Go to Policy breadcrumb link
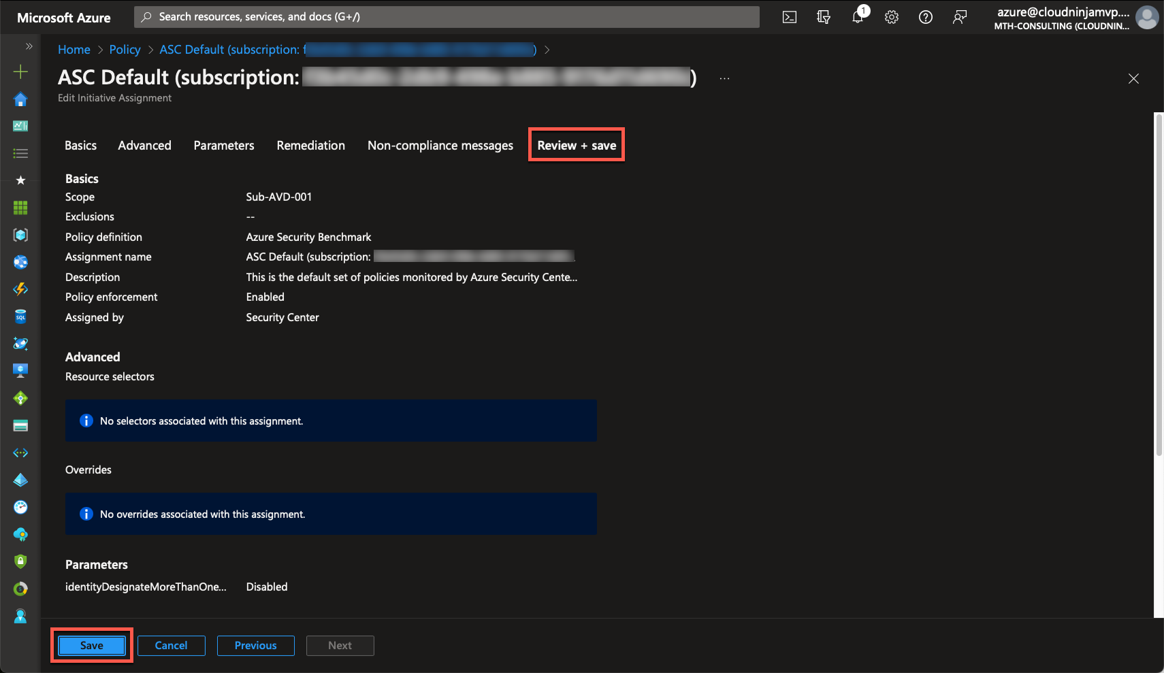 [125, 50]
